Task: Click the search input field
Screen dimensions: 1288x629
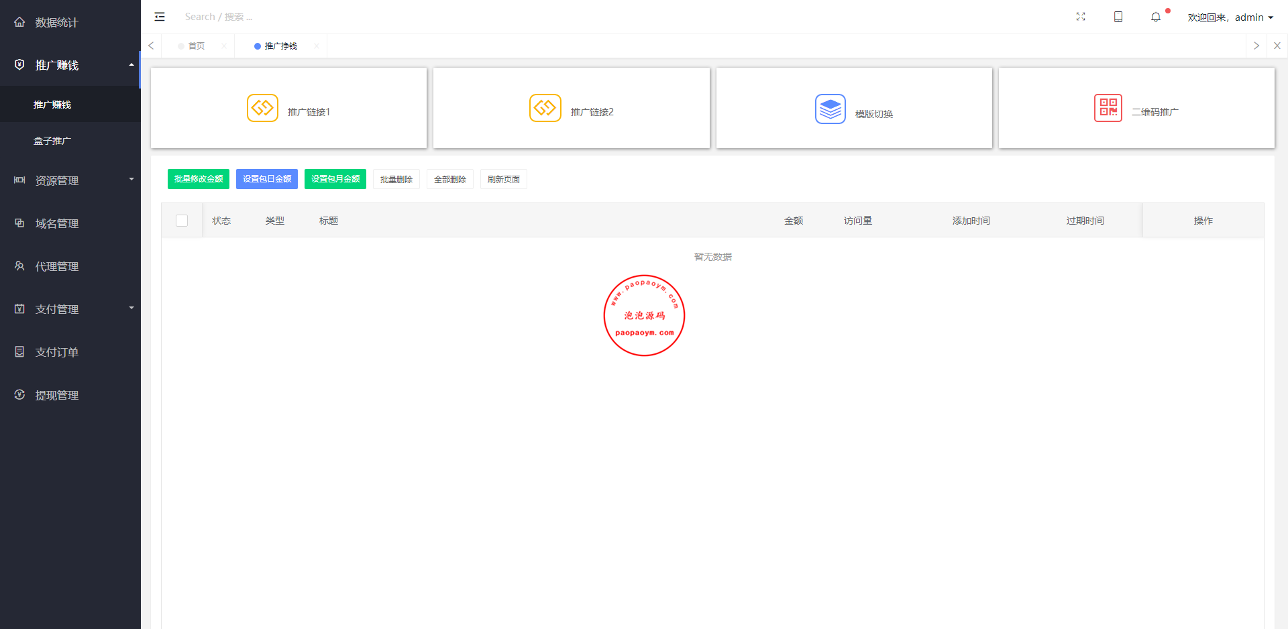Action: pos(268,17)
